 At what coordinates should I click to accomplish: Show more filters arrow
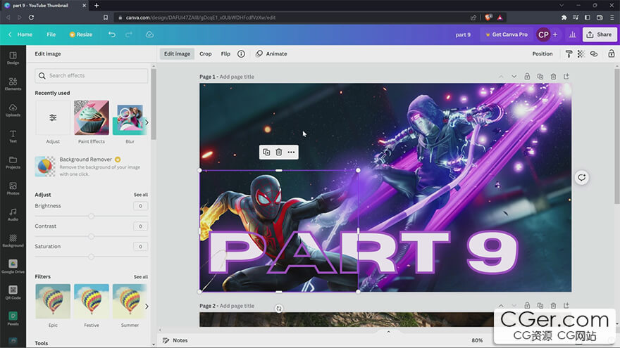(x=147, y=307)
